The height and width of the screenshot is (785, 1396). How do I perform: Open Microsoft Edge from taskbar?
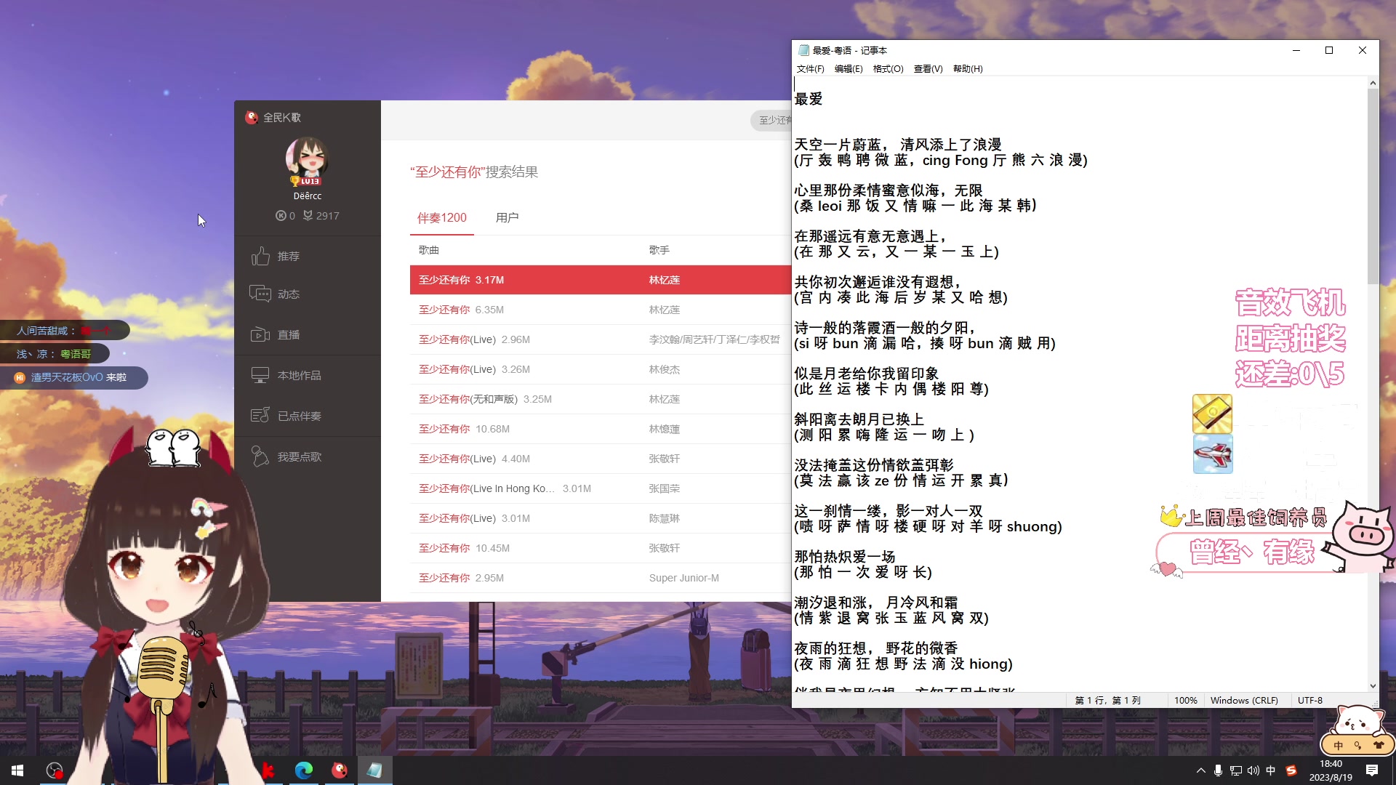click(304, 770)
